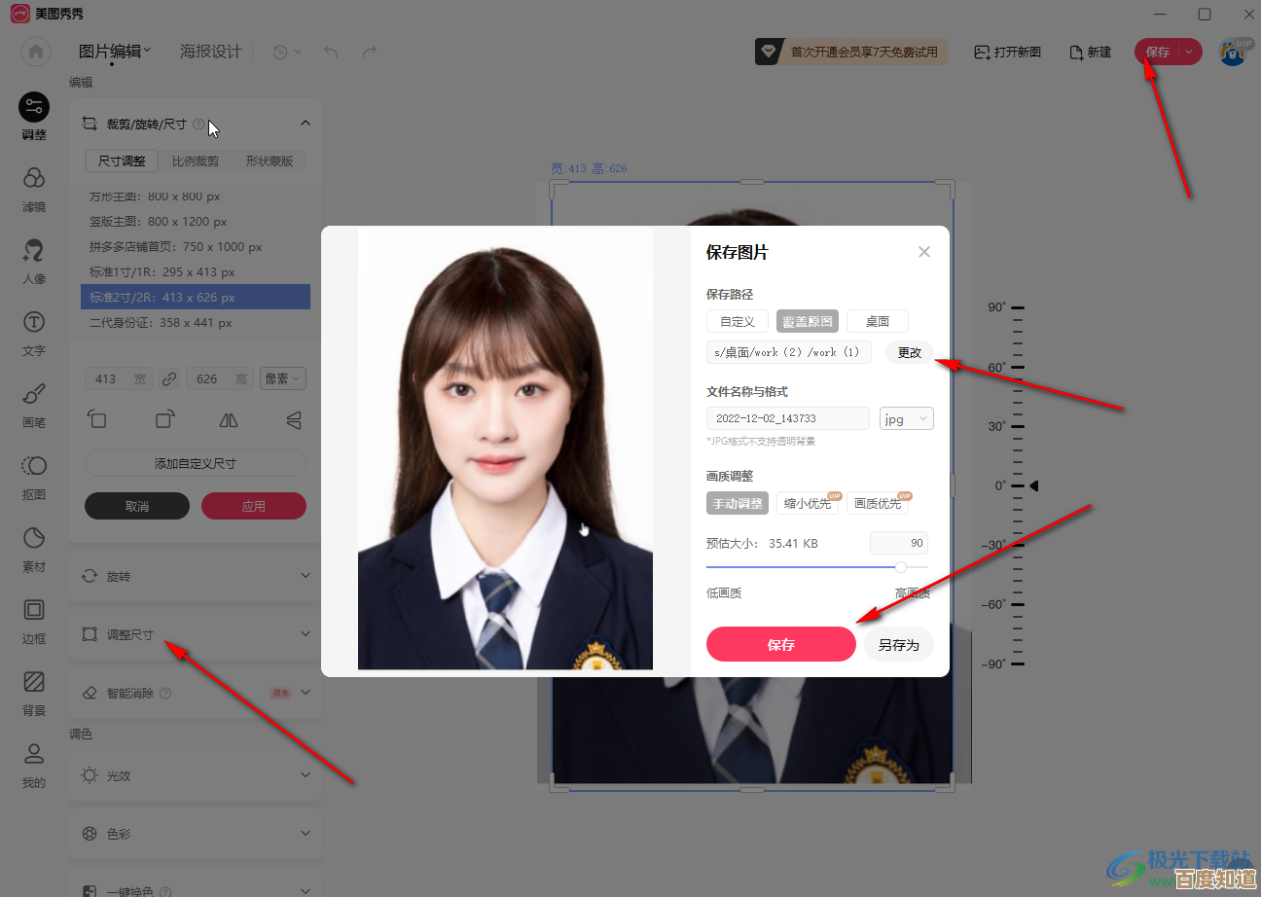Select 覆盖原图 save path option
The height and width of the screenshot is (897, 1261).
point(807,320)
